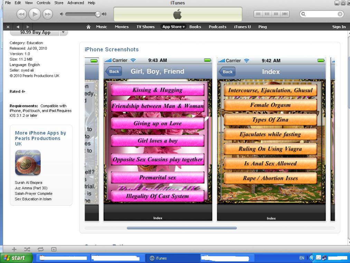
Task: Click Sign In
Action: (x=339, y=27)
